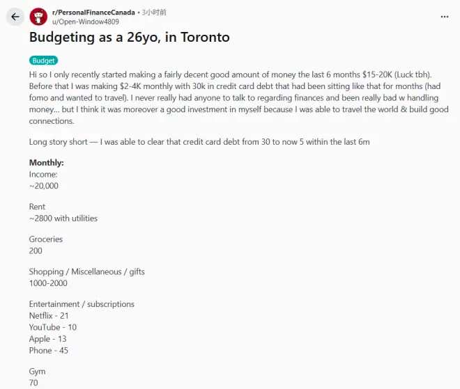The image size is (460, 389).
Task: Click the Long story short sentence
Action: coord(199,142)
